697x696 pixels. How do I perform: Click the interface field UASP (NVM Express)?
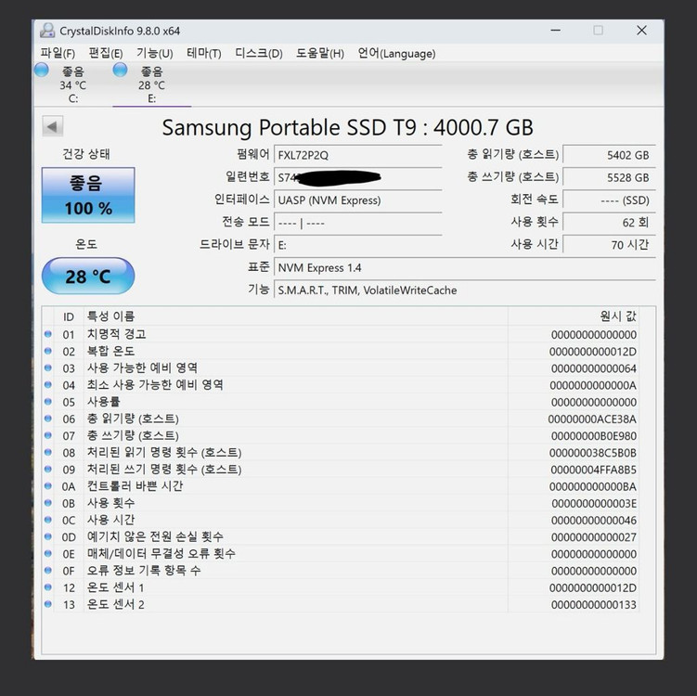point(358,200)
